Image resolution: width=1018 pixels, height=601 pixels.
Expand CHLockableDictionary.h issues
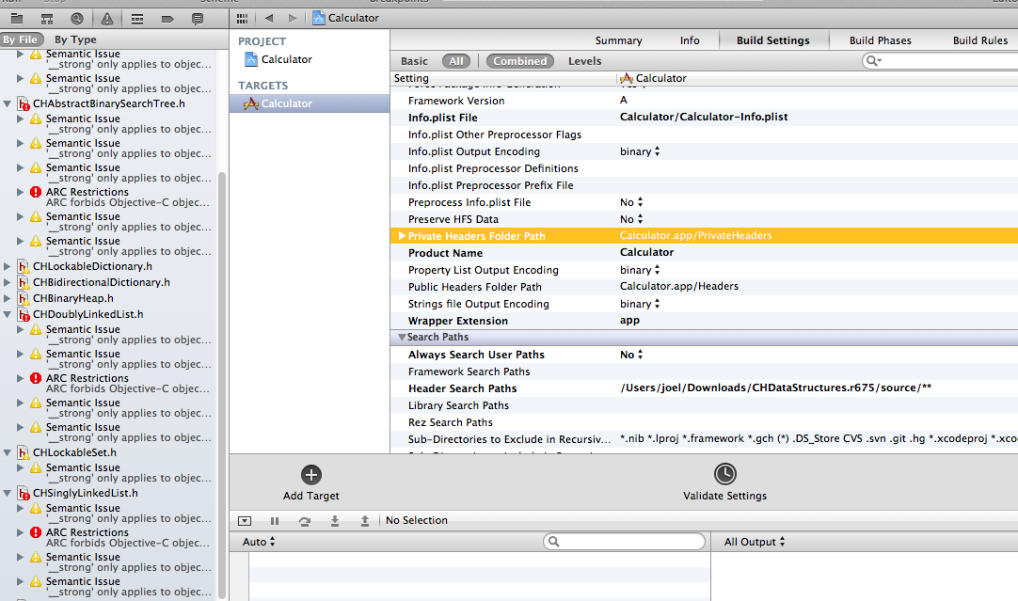pyautogui.click(x=8, y=266)
